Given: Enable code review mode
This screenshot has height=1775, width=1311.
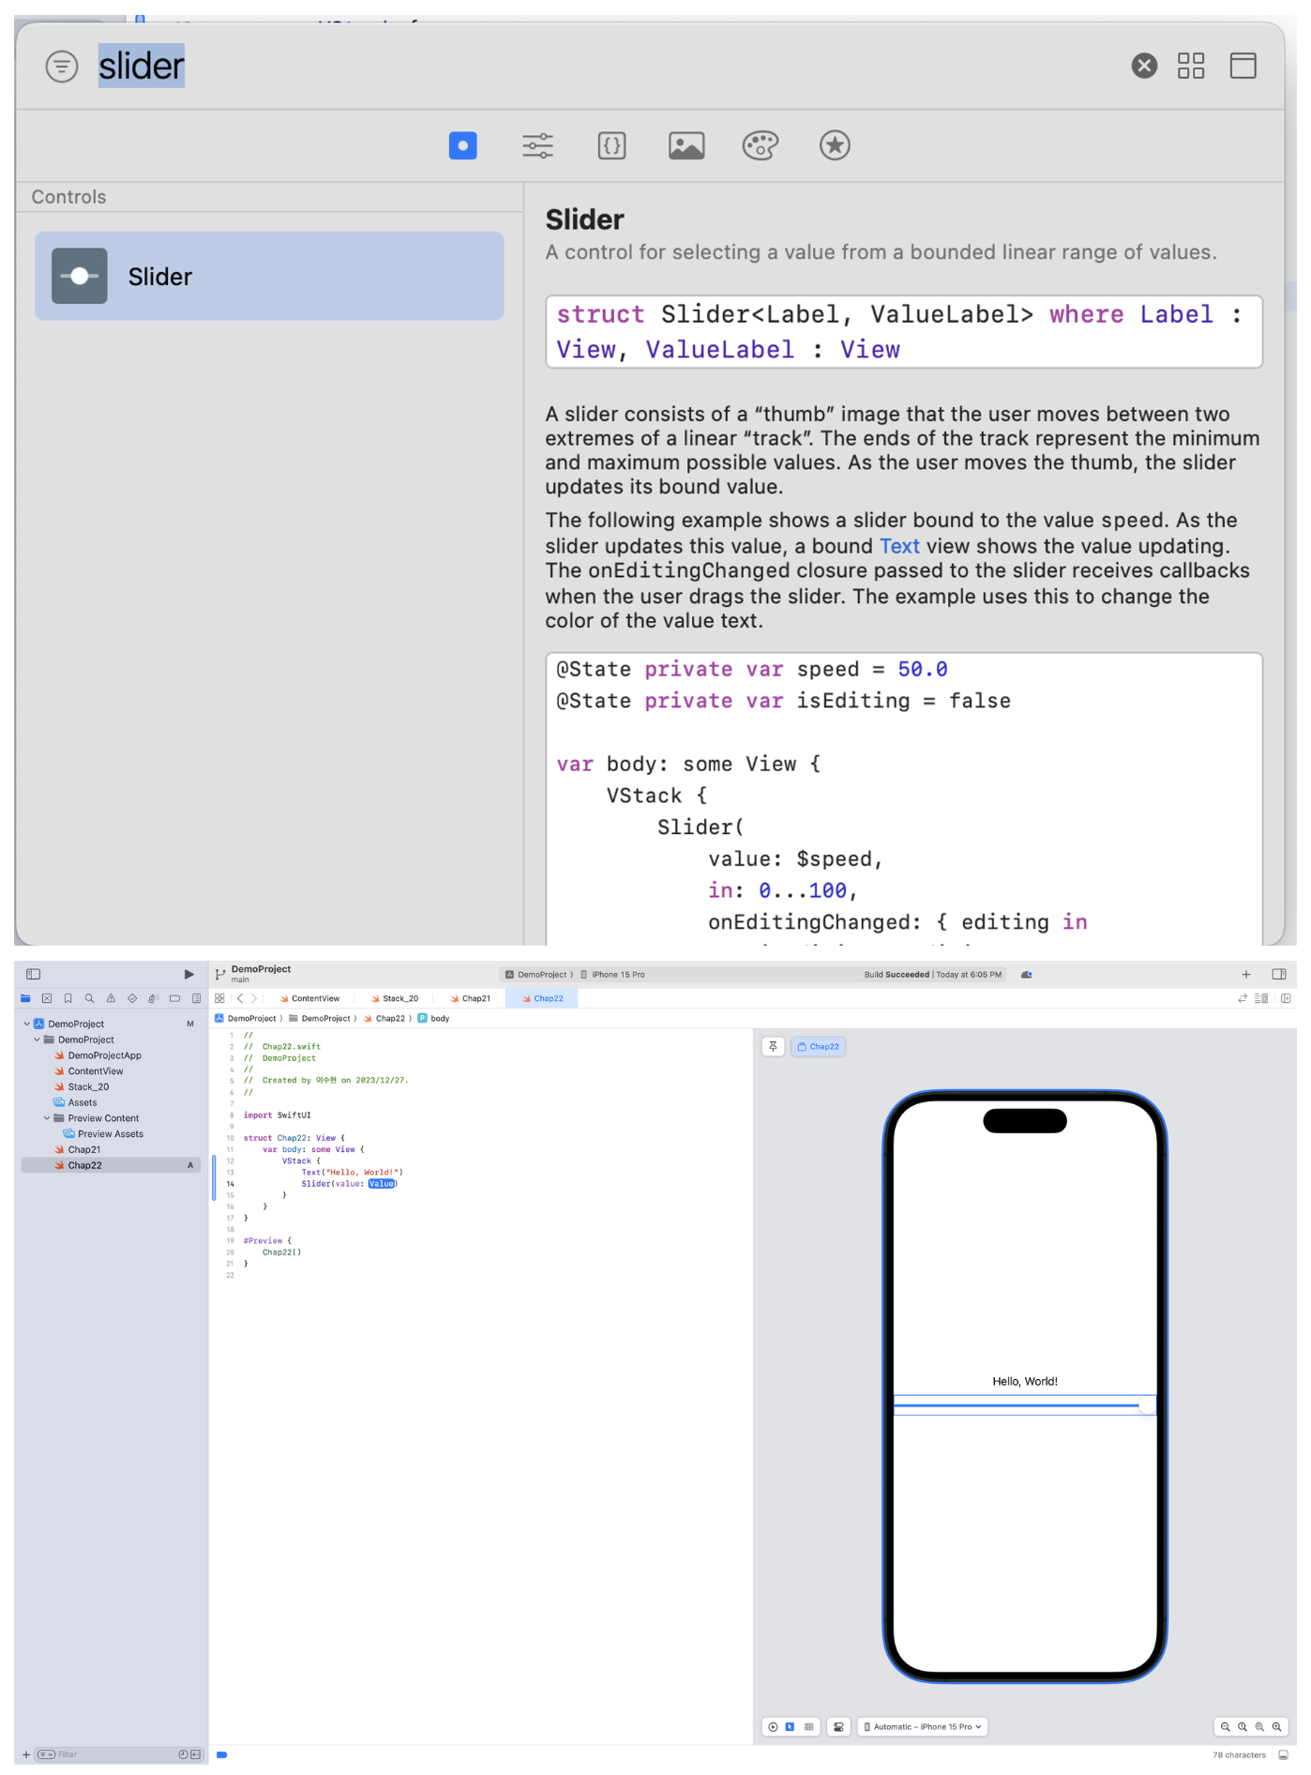Looking at the screenshot, I should click(1243, 998).
